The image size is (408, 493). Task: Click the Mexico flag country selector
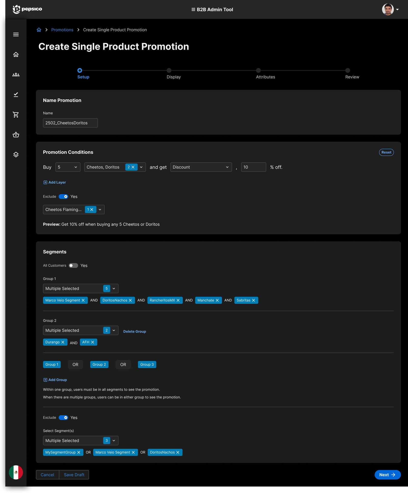click(x=16, y=472)
